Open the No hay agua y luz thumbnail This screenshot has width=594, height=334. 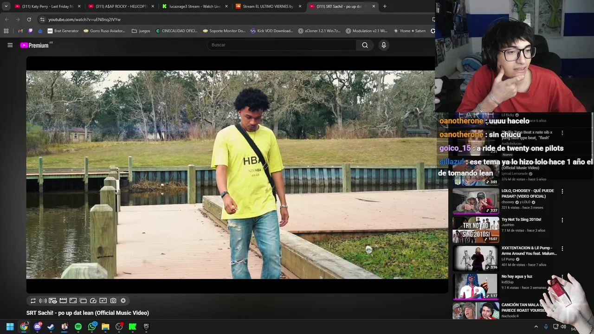coord(476,287)
